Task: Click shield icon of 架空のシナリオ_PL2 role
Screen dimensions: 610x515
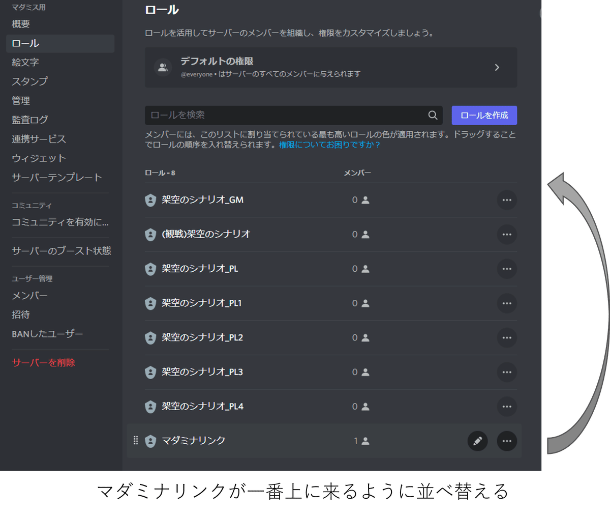Action: pyautogui.click(x=150, y=338)
